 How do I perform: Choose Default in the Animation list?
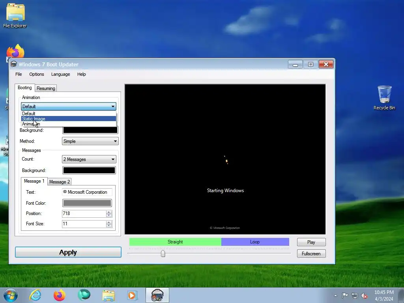[x=69, y=114]
